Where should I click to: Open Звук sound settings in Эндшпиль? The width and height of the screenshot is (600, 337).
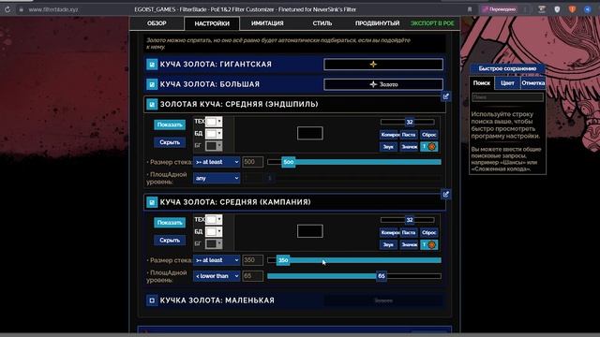point(388,146)
